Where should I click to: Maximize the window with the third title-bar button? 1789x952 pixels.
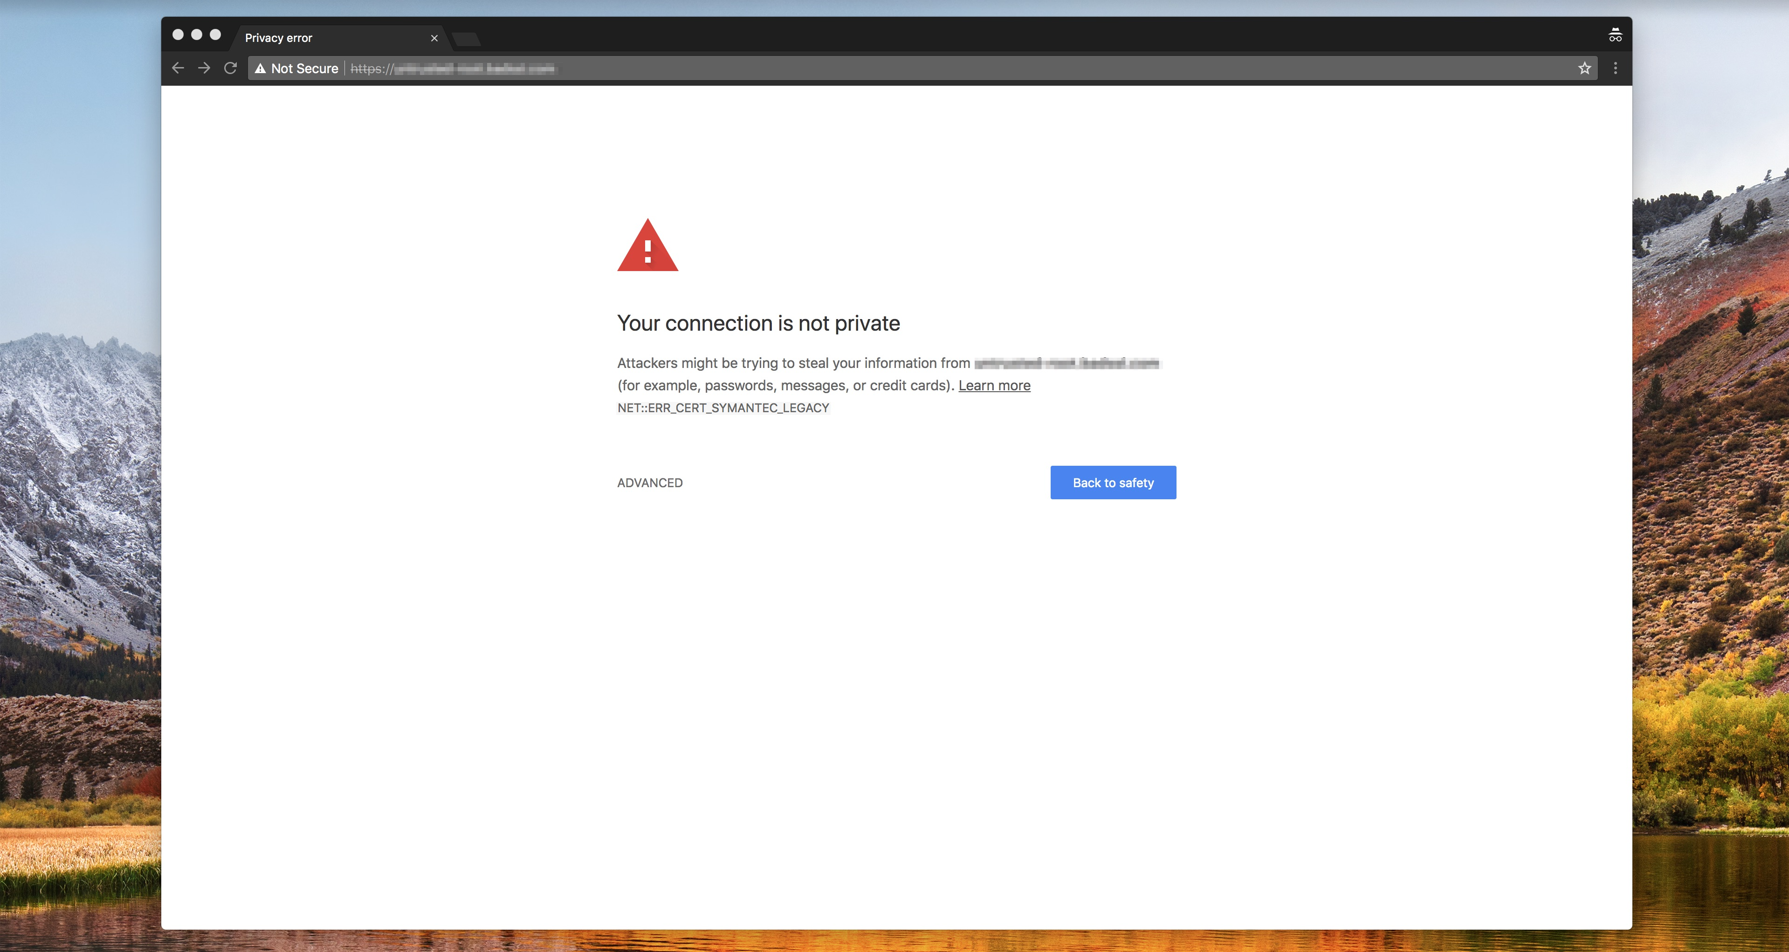point(215,34)
